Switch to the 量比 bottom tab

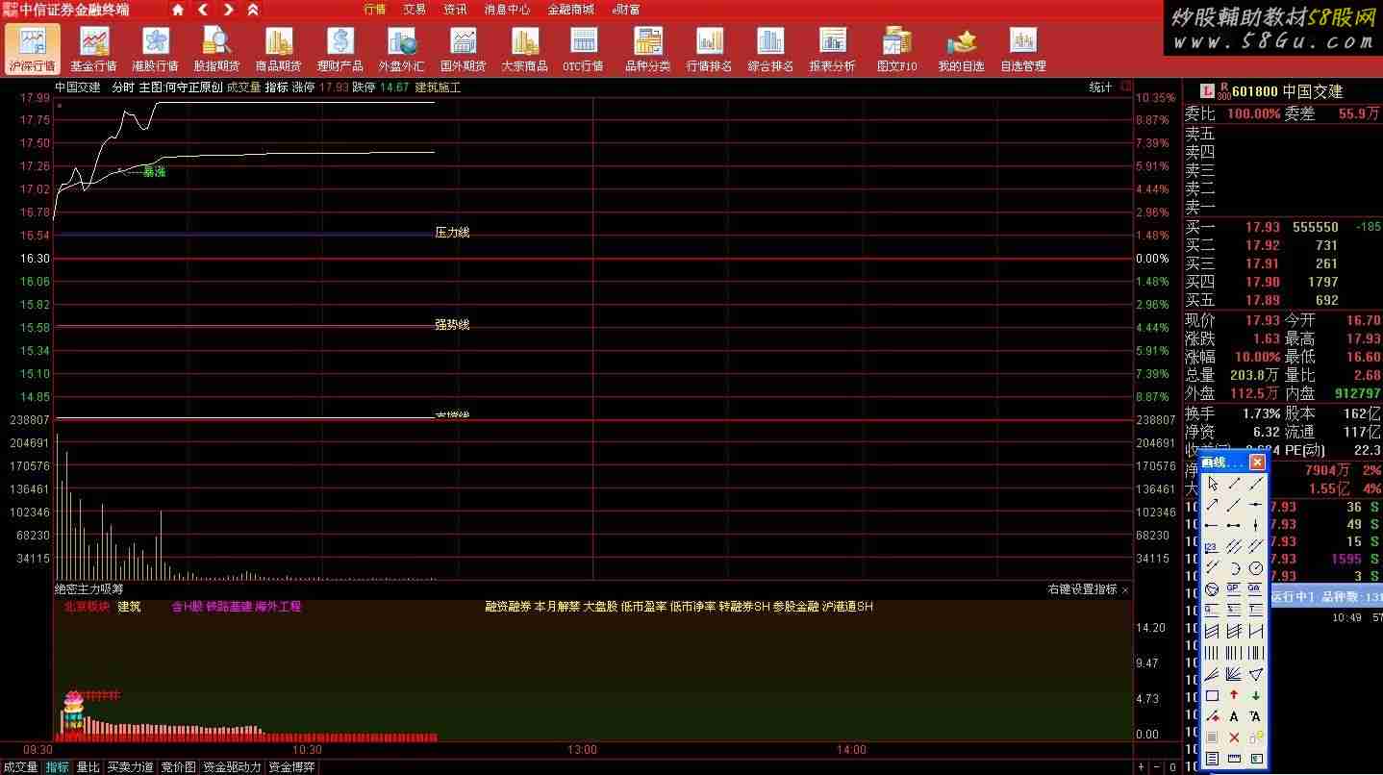[x=88, y=767]
